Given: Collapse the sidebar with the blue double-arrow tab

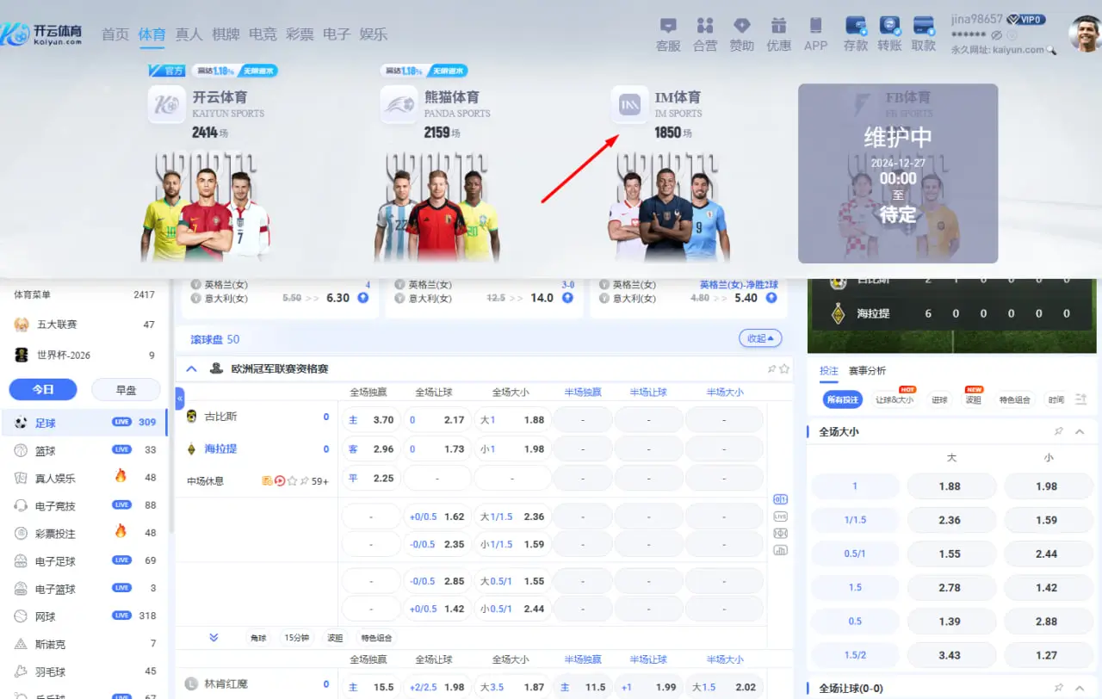Looking at the screenshot, I should click(x=180, y=399).
